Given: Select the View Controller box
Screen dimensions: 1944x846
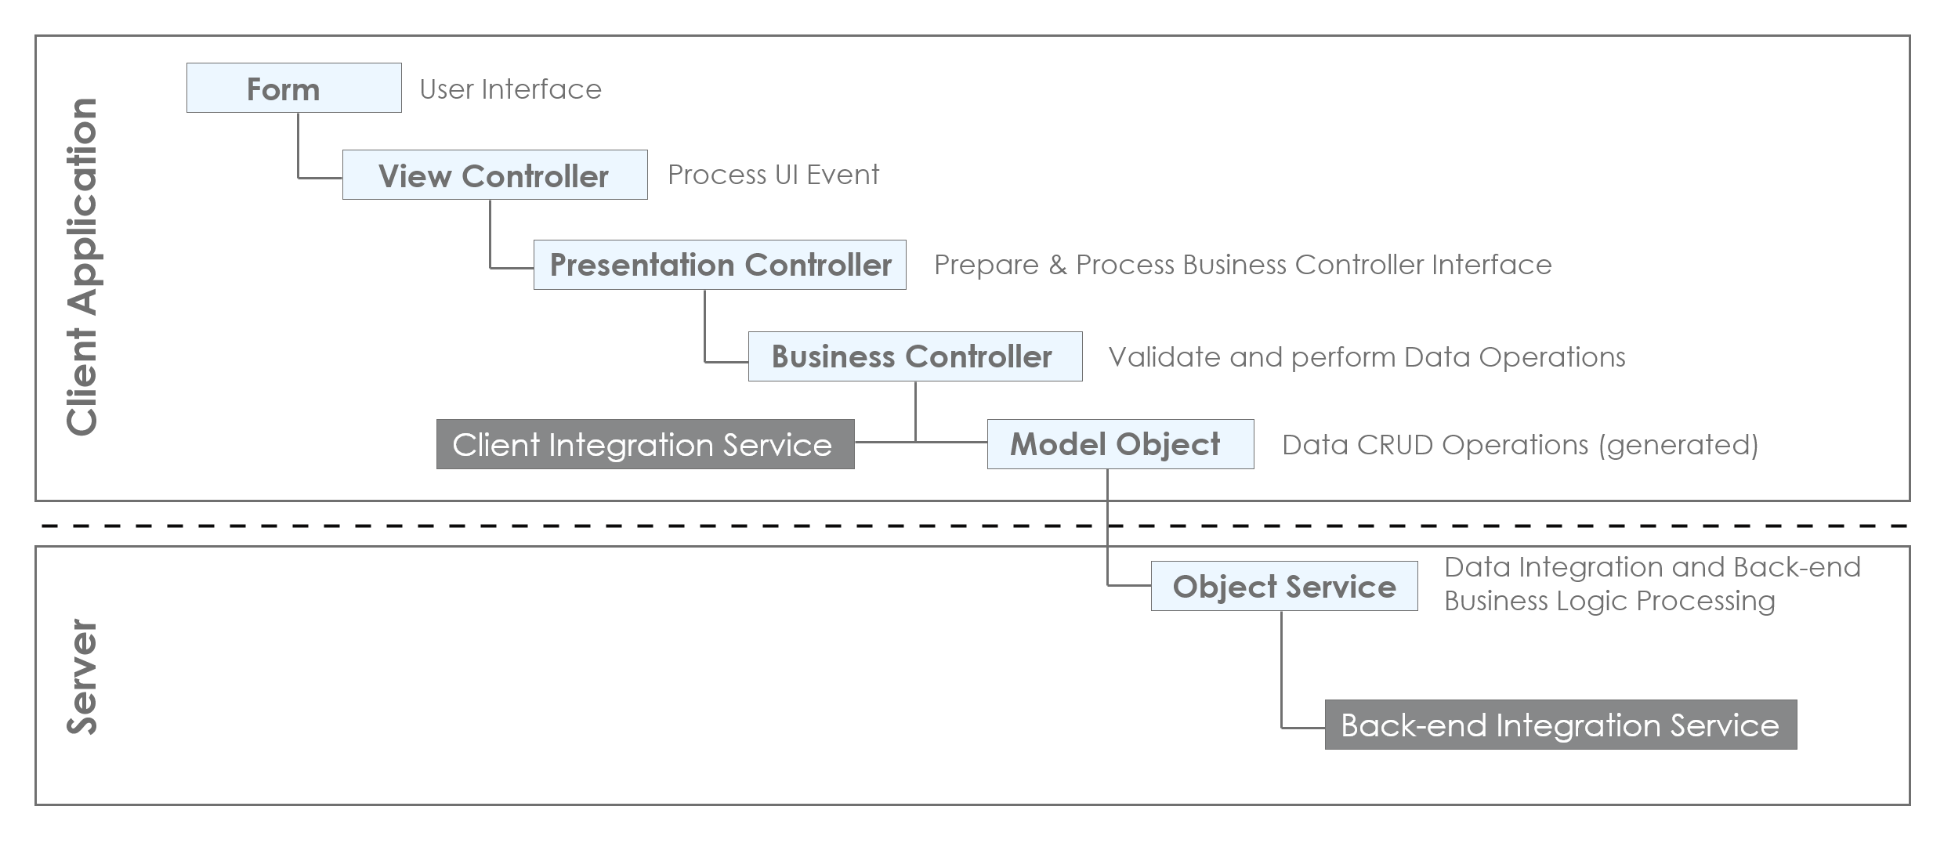Looking at the screenshot, I should pos(494,175).
